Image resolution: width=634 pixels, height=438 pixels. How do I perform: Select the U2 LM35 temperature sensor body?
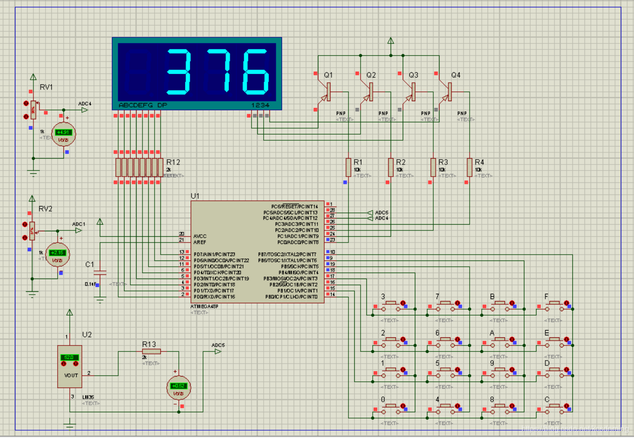pos(69,366)
